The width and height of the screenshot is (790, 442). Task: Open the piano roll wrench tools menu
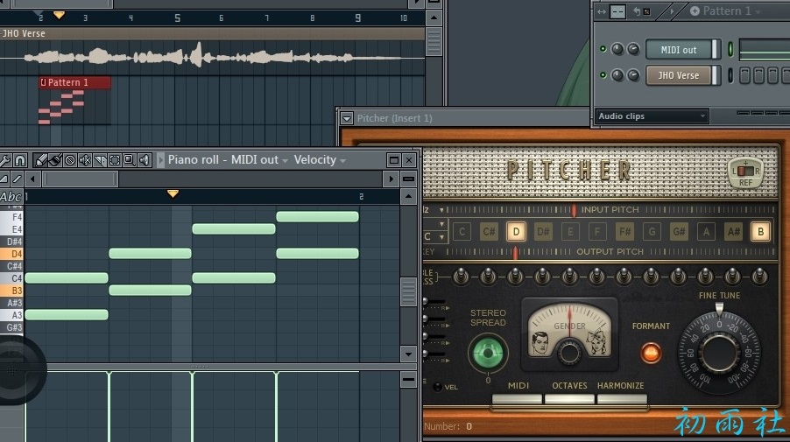(4, 160)
